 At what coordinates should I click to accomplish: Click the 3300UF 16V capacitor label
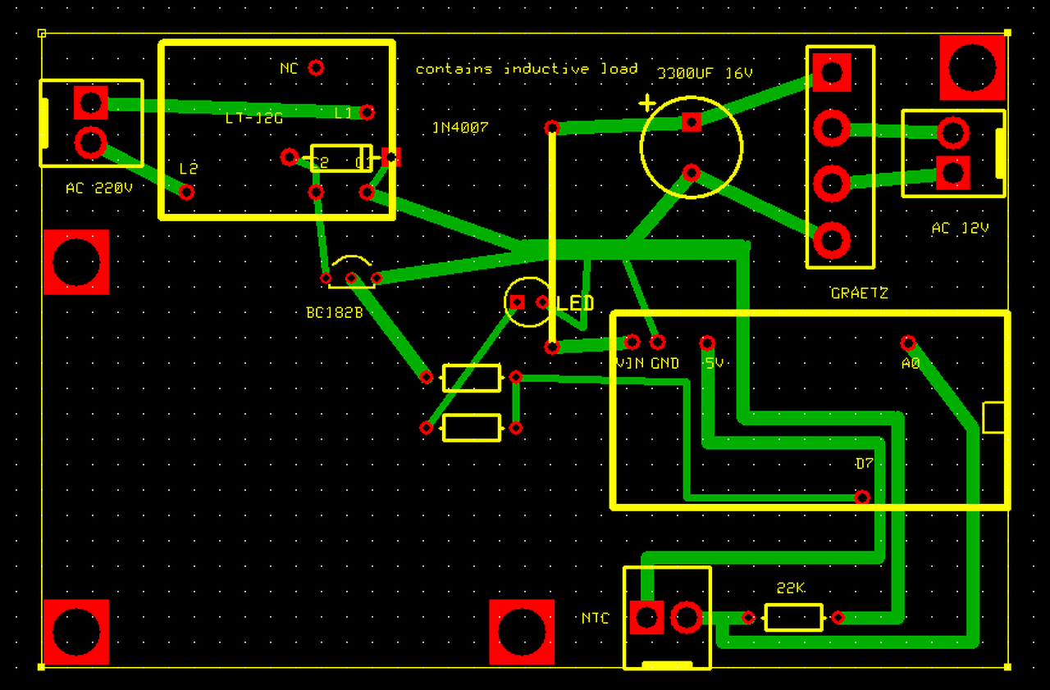pyautogui.click(x=705, y=73)
